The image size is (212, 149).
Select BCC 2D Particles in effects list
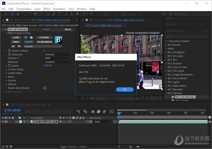(x=184, y=97)
